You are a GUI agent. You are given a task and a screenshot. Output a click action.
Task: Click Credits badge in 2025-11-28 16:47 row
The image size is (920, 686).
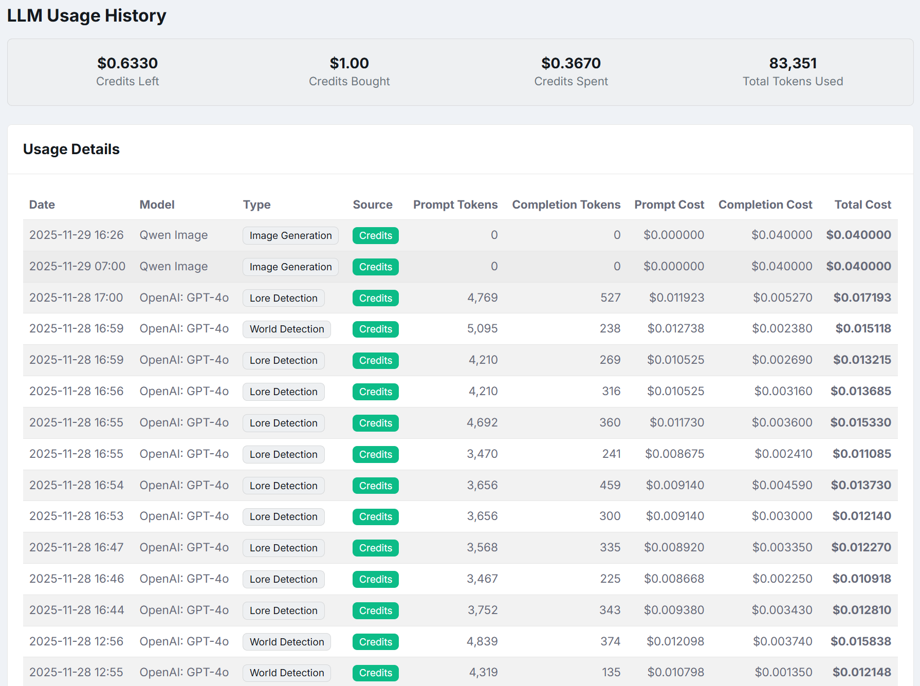376,548
